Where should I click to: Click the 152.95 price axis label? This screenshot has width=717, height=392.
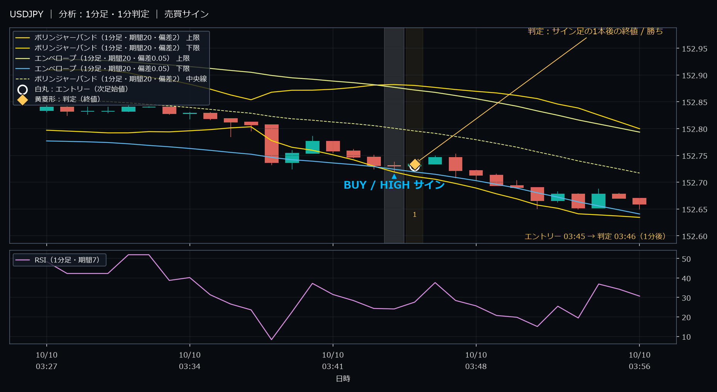click(x=695, y=49)
